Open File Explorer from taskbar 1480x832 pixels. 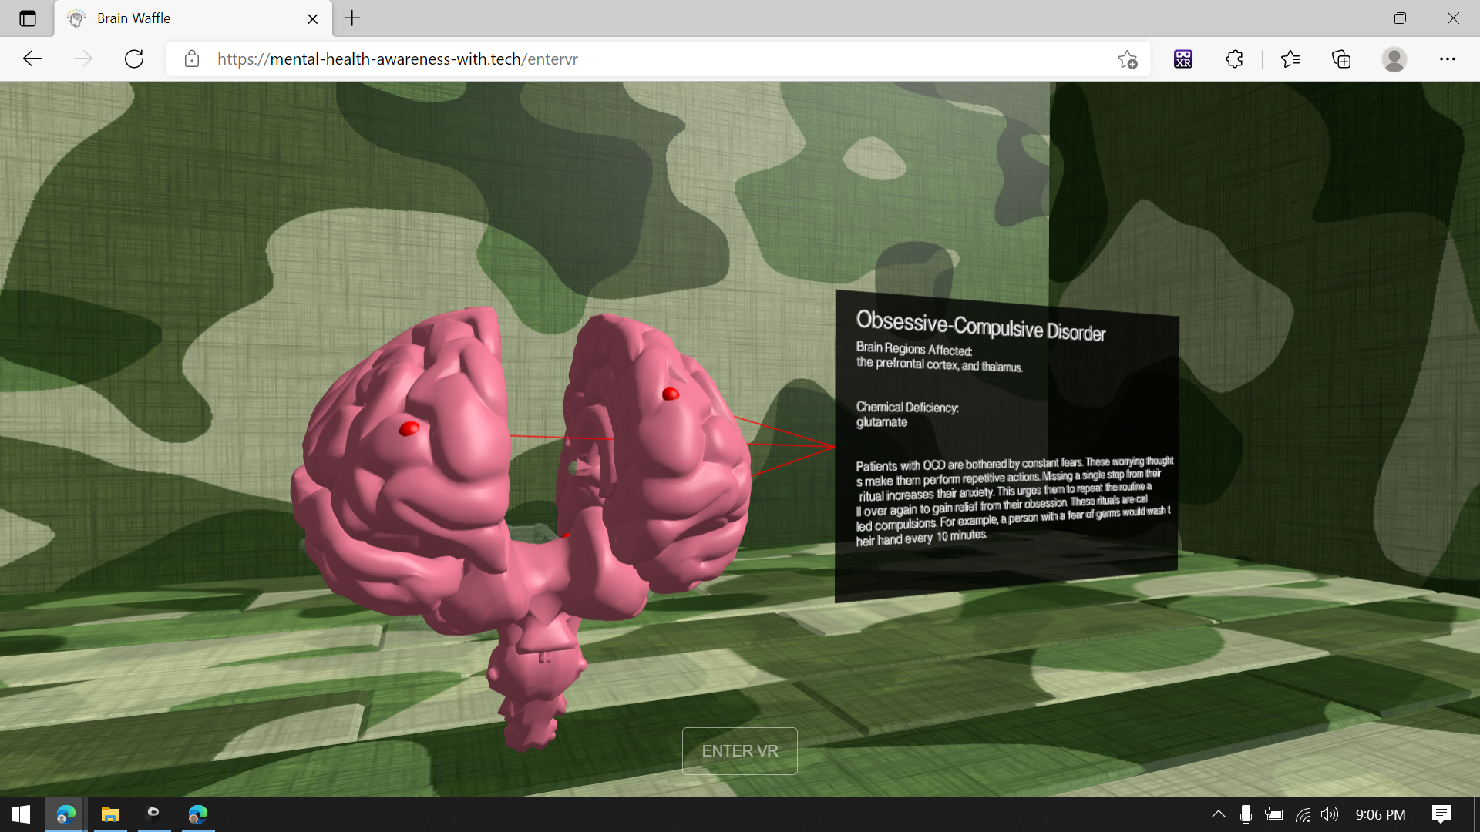(x=110, y=814)
